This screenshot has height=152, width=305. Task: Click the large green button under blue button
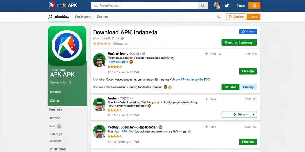click(239, 42)
